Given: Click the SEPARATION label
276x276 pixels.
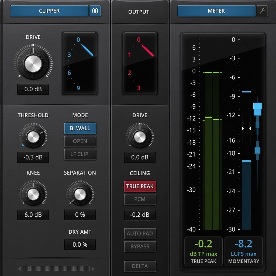Looking at the screenshot, I should [80, 173].
